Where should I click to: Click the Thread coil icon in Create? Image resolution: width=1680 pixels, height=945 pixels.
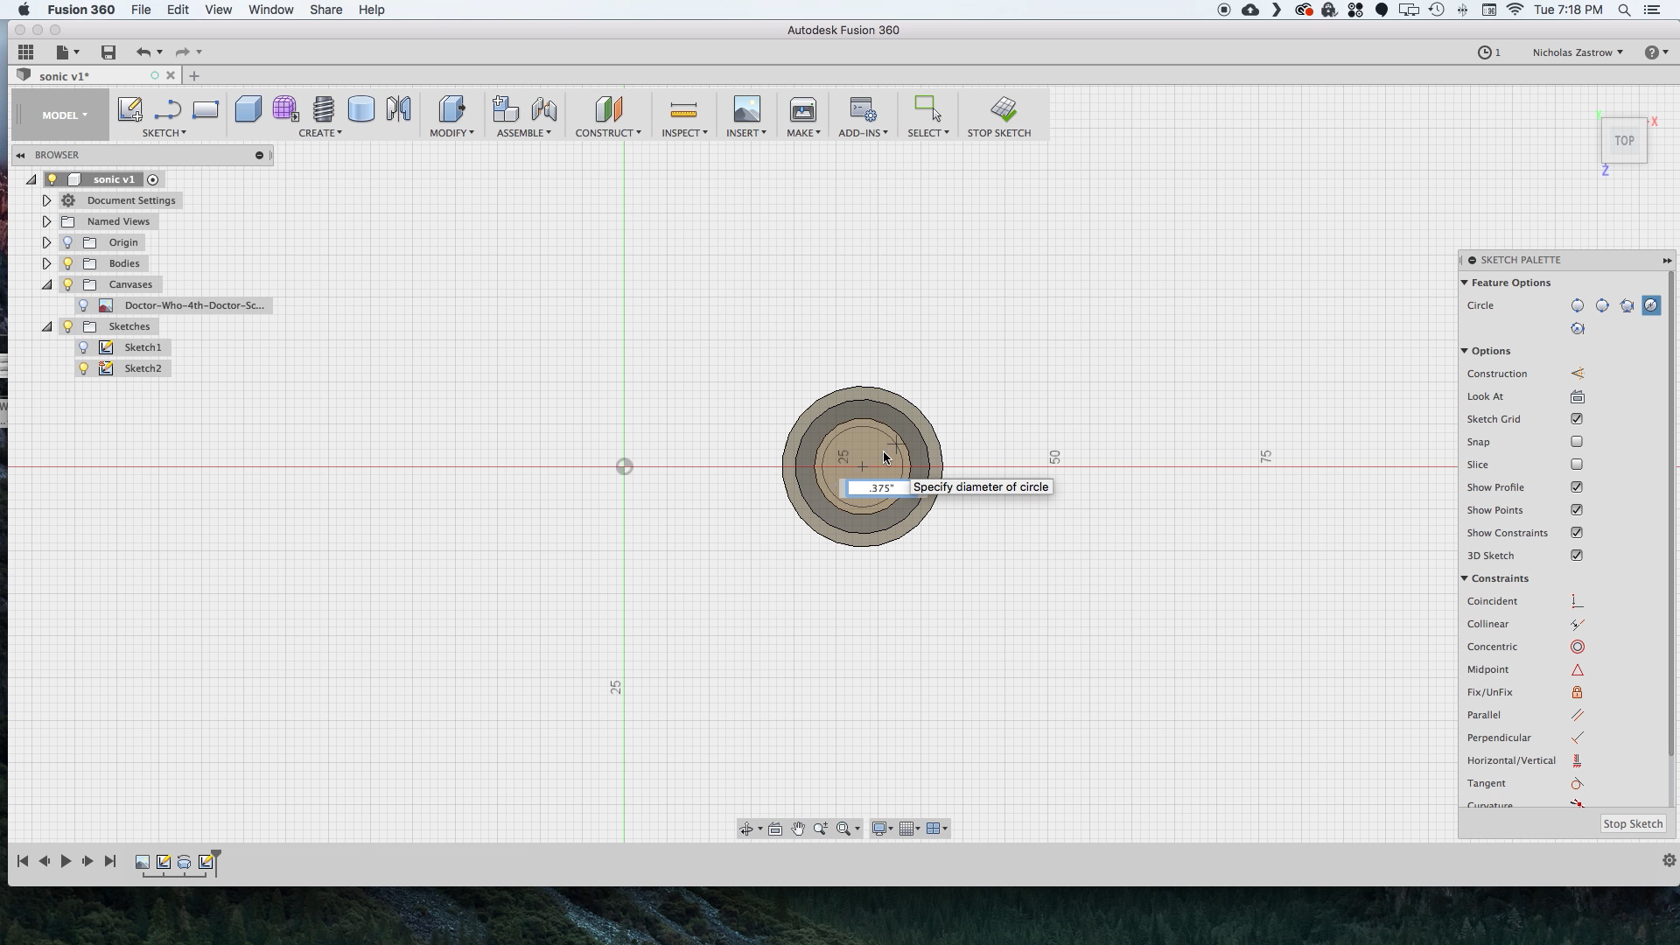(x=324, y=109)
